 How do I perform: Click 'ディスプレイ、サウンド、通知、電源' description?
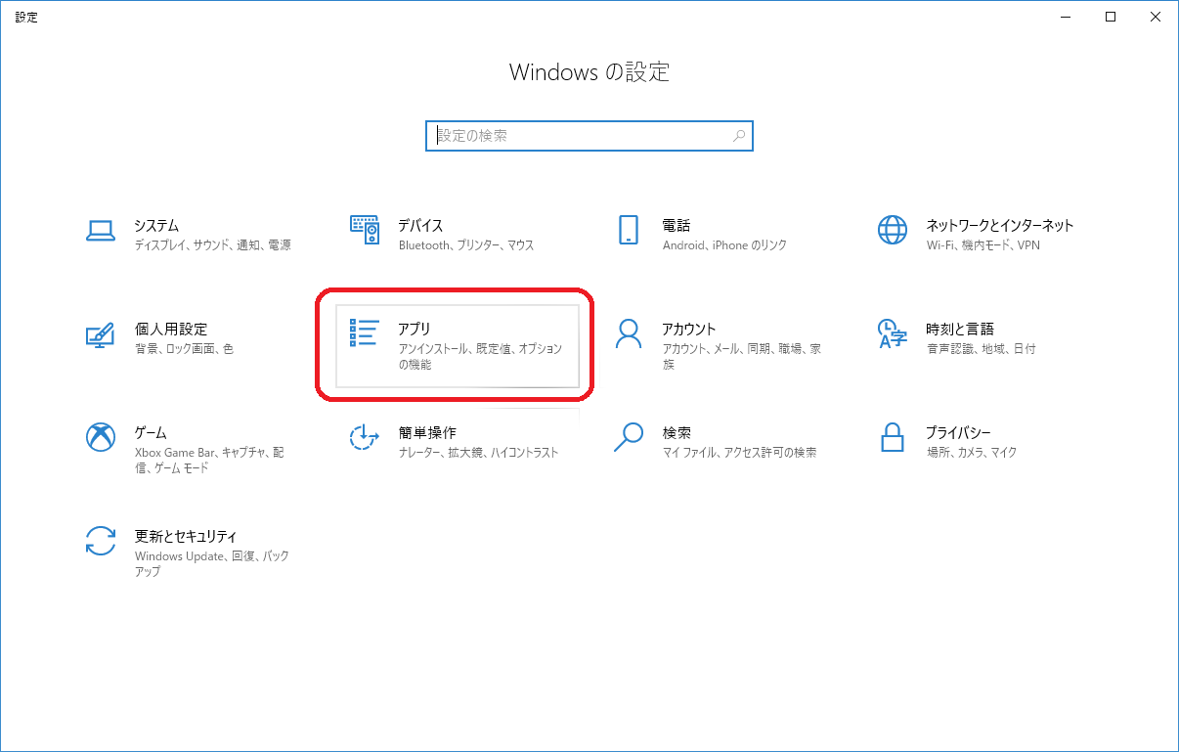click(212, 245)
